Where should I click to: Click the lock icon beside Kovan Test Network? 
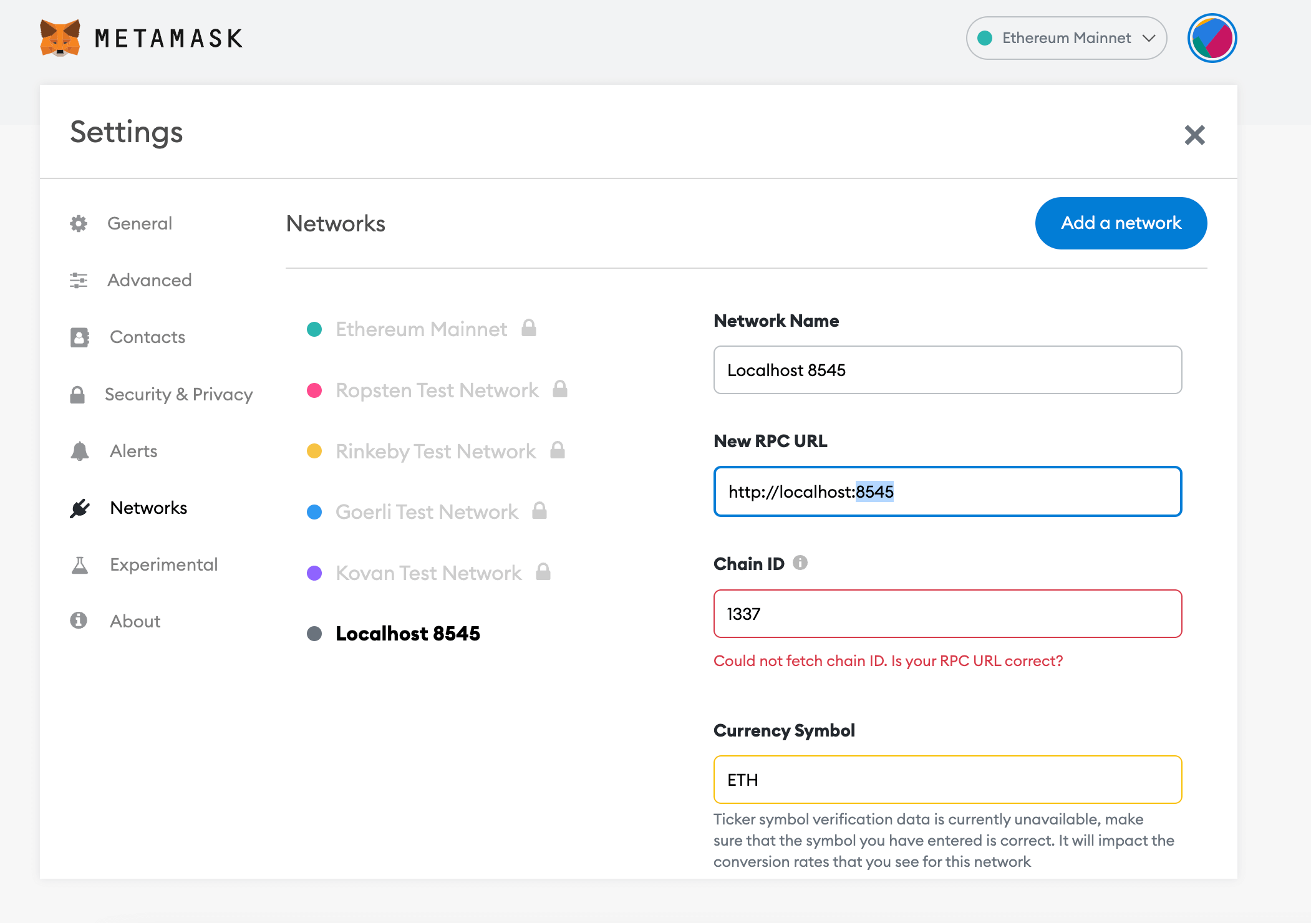click(x=543, y=572)
